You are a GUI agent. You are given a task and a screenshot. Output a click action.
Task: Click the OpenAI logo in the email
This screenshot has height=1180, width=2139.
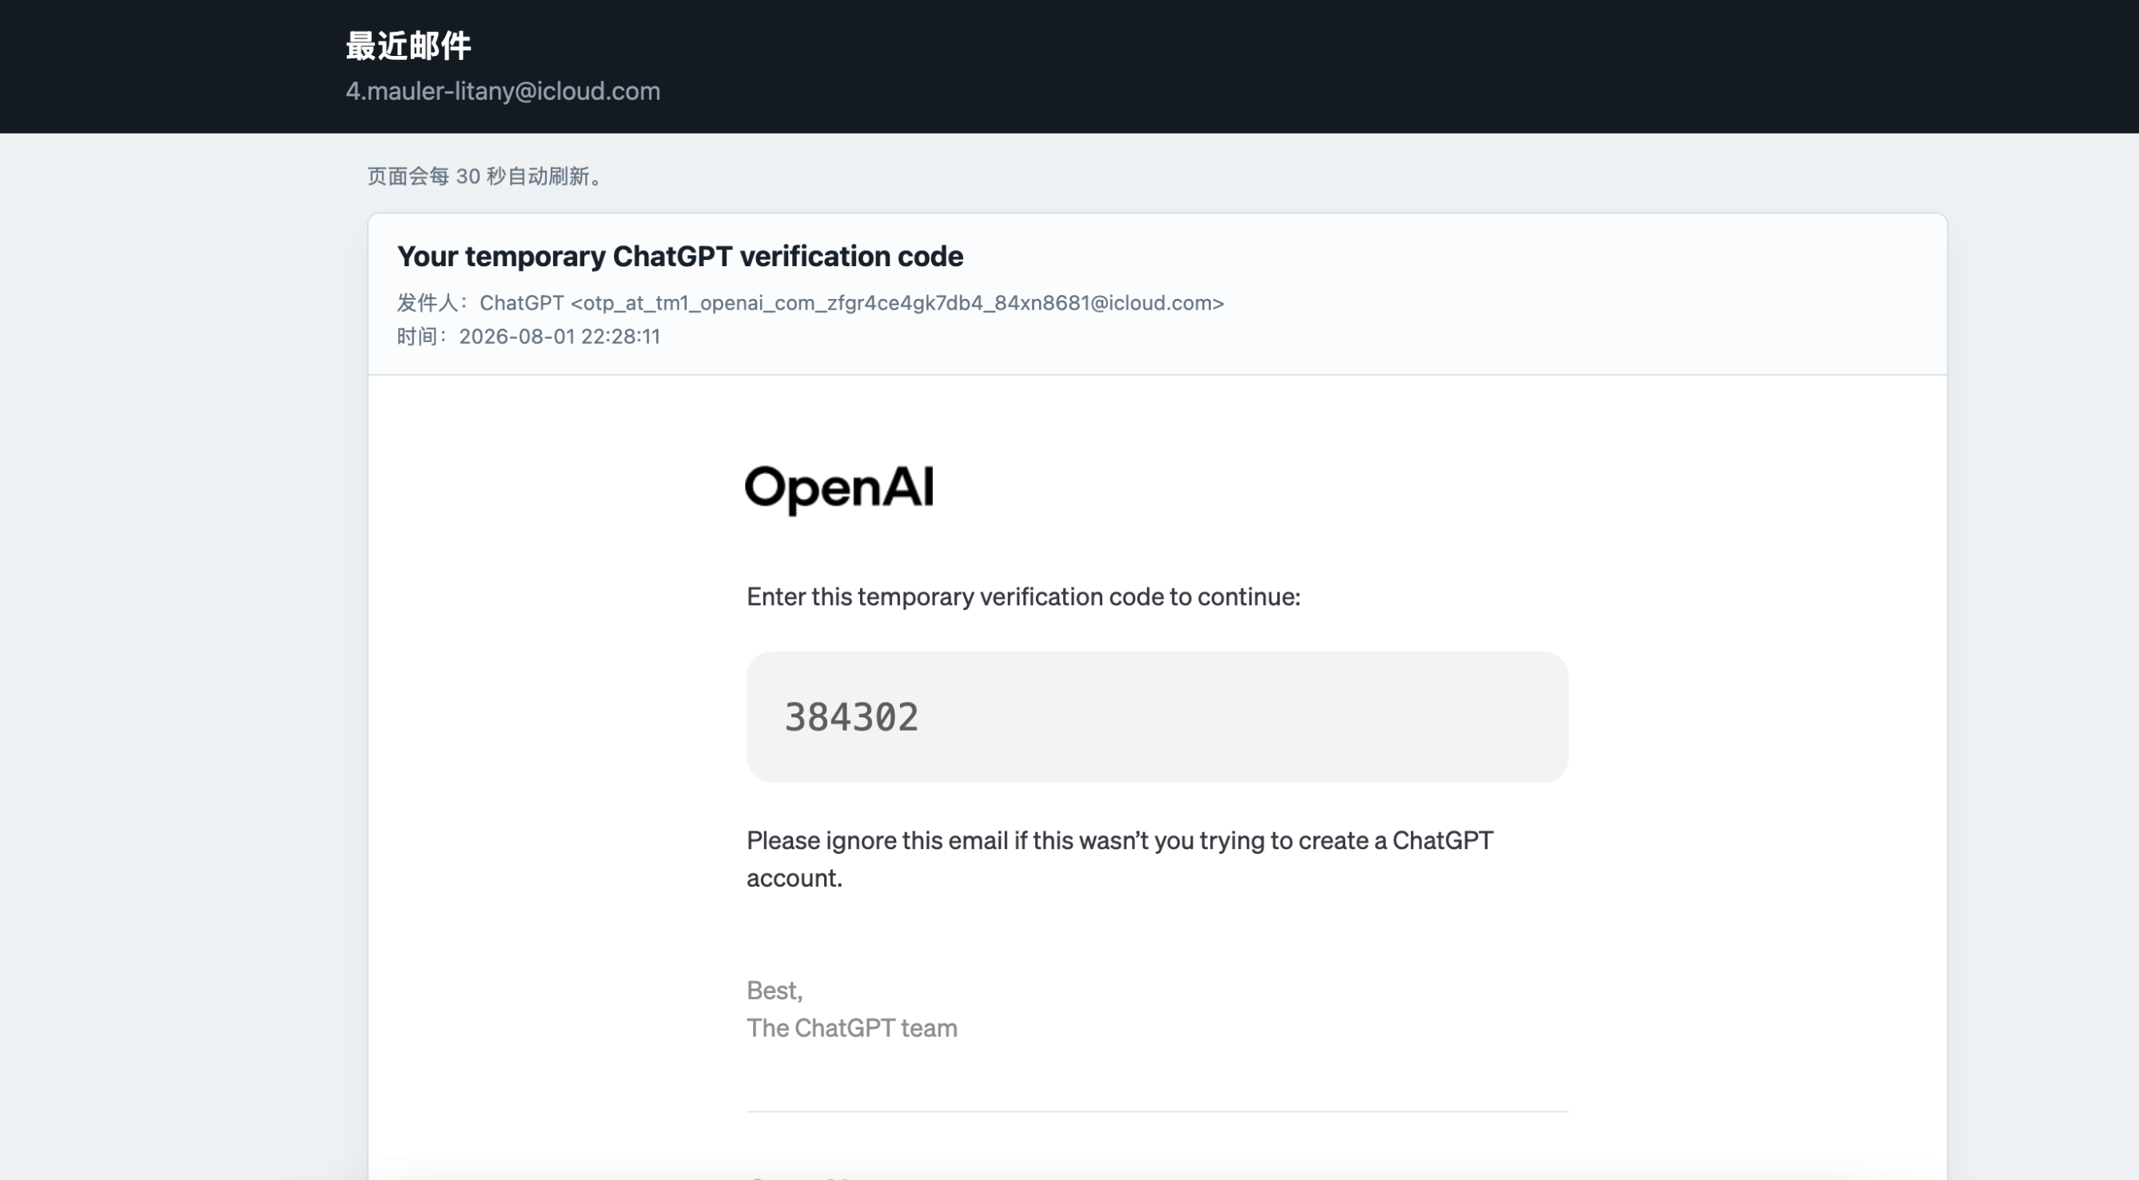(x=839, y=489)
